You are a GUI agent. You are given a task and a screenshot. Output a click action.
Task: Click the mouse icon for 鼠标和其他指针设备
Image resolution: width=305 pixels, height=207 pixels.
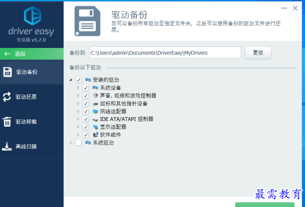[95, 104]
